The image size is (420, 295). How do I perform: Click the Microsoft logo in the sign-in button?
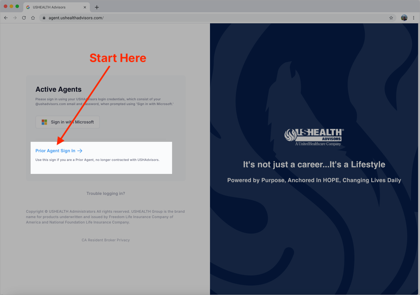[44, 122]
